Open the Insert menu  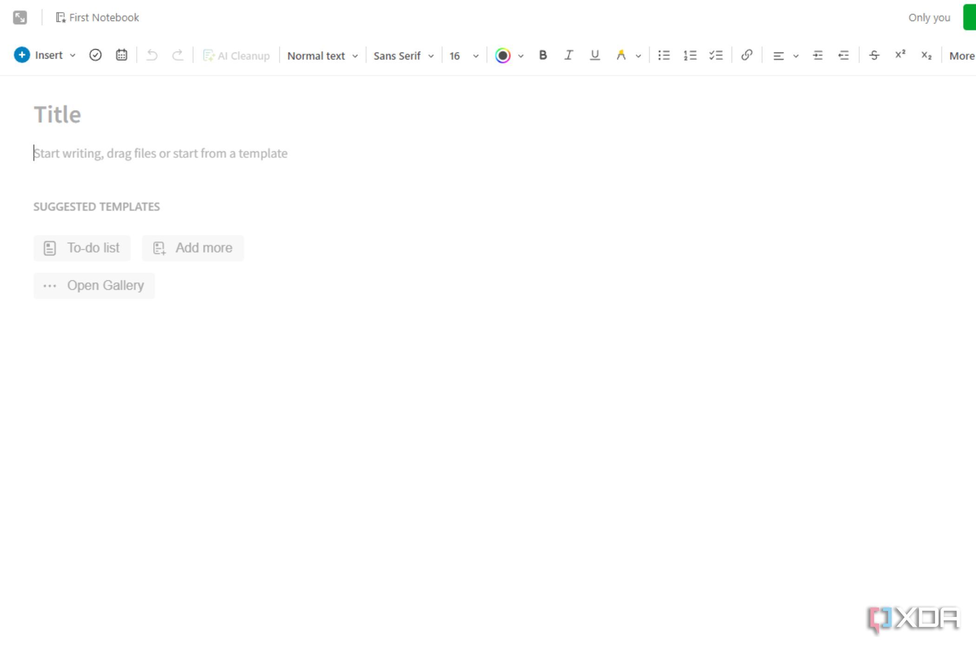[46, 55]
